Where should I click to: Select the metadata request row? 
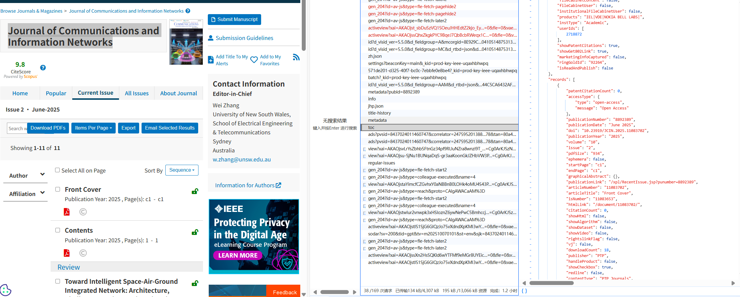pos(439,120)
